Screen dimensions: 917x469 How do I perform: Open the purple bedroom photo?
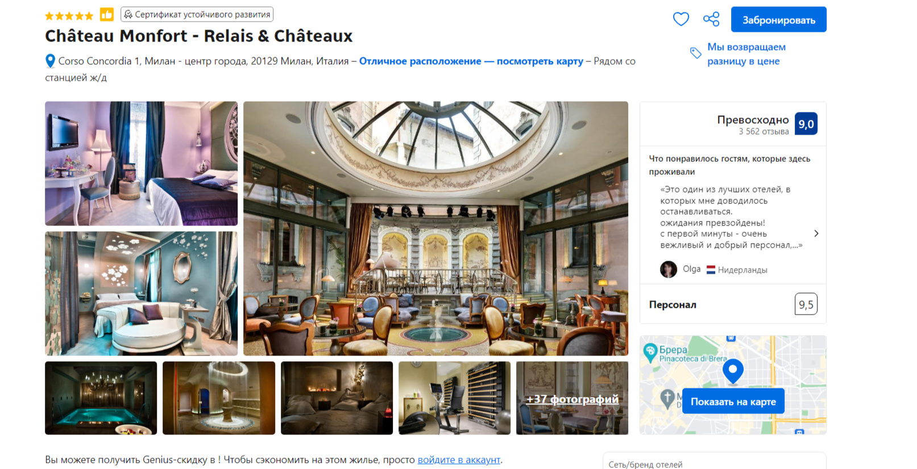pyautogui.click(x=142, y=164)
